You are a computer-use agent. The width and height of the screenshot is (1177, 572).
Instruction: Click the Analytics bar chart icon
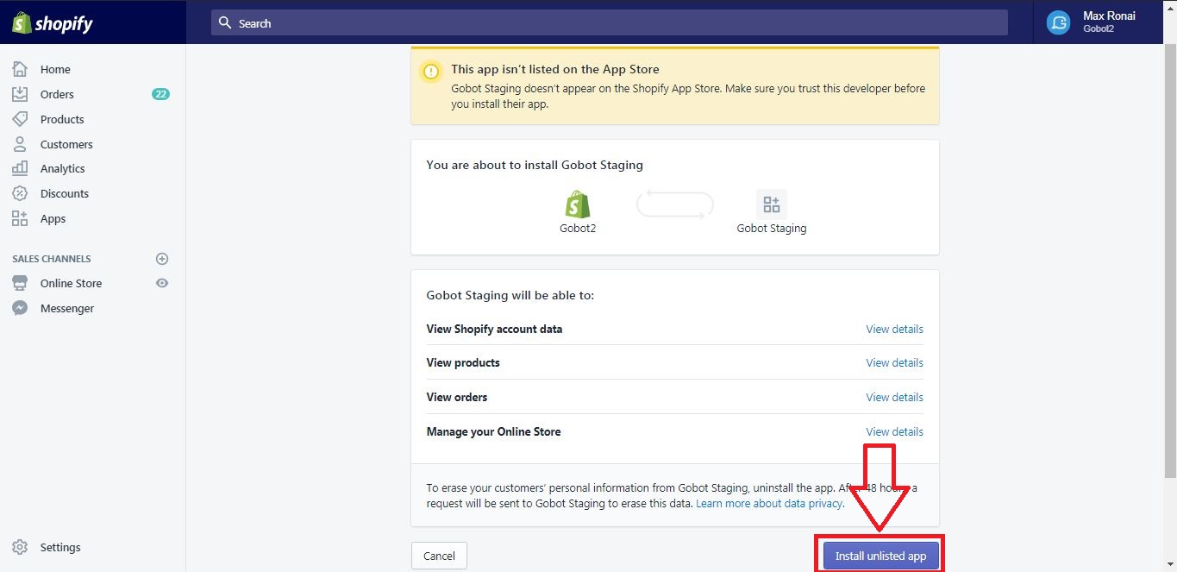point(20,168)
